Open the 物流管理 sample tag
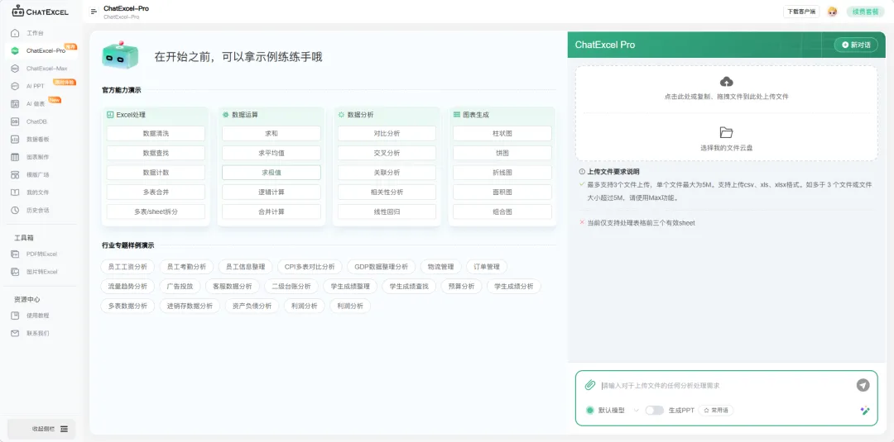Viewport: 894px width, 442px height. click(440, 267)
